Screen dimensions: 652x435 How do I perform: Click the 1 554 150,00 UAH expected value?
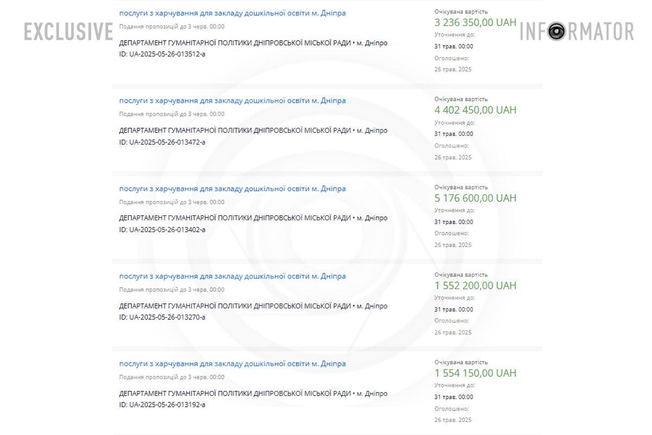click(x=475, y=373)
